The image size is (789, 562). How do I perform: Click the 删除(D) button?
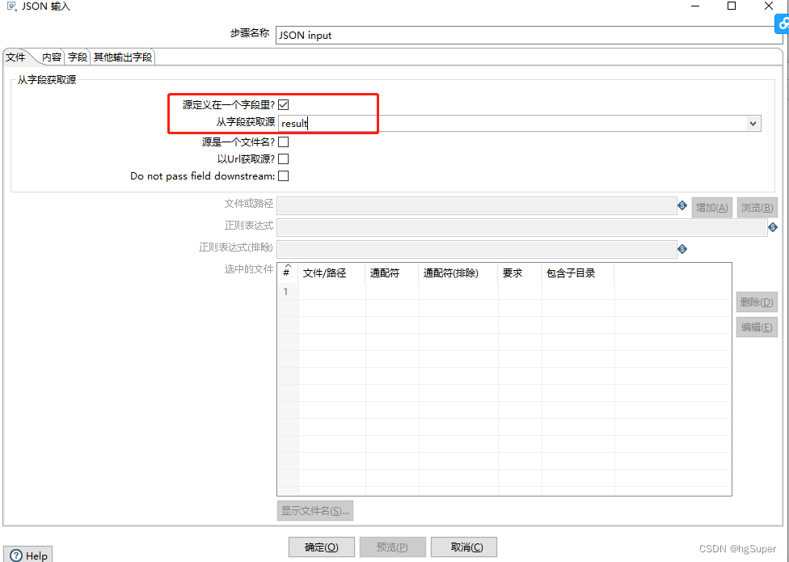[757, 301]
